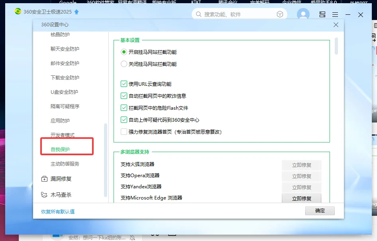Uncheck 使用URL云查询功能 checkbox

point(124,84)
